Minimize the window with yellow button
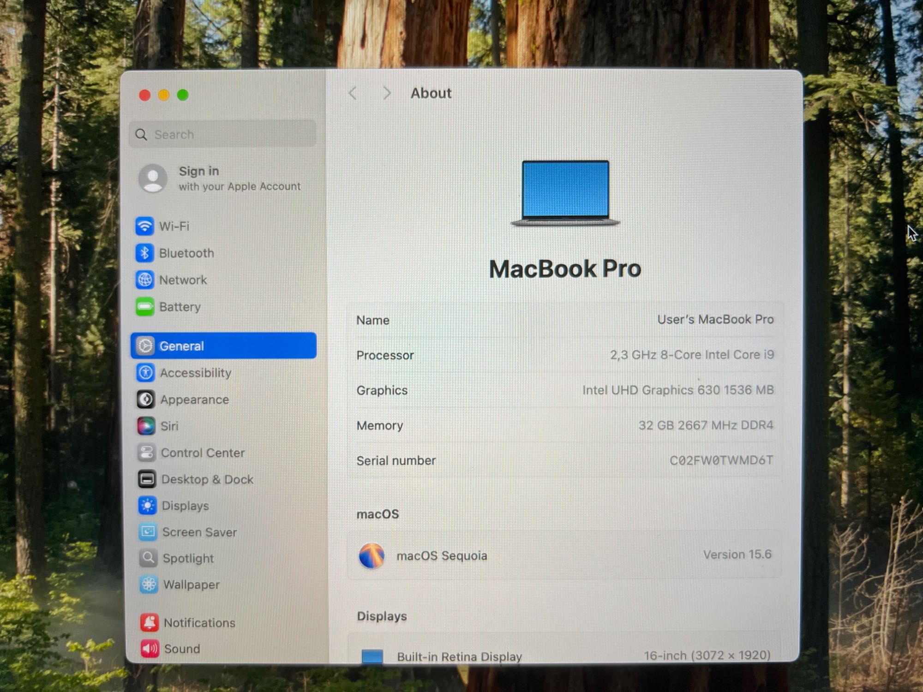Image resolution: width=923 pixels, height=692 pixels. (x=164, y=95)
